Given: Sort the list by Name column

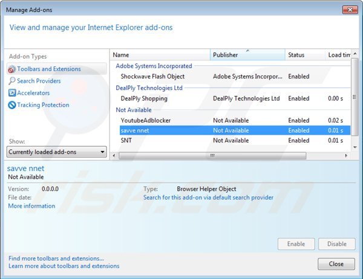Looking at the screenshot, I should [160, 55].
